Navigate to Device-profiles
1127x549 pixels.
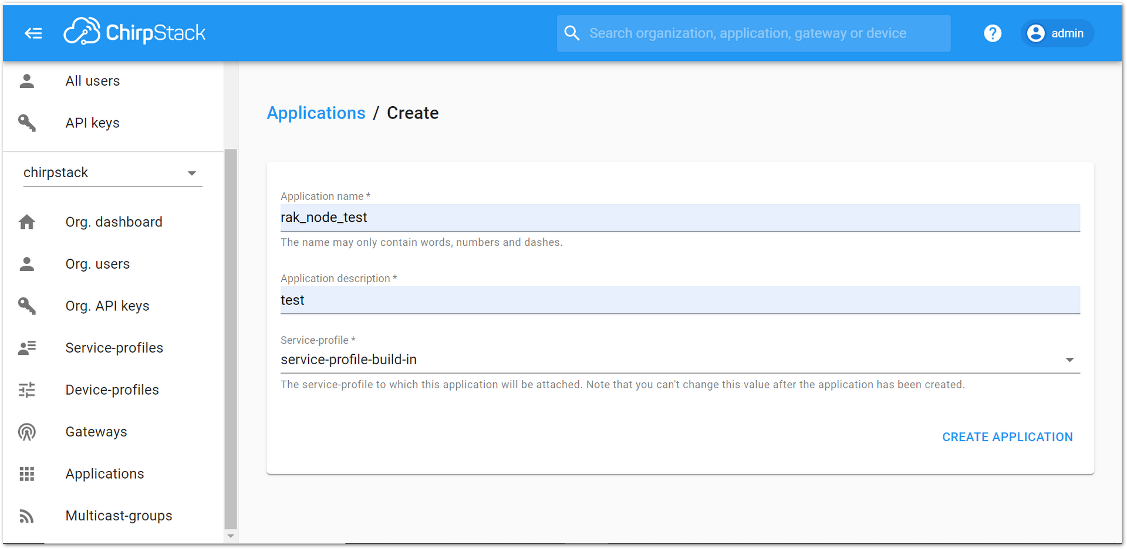113,390
